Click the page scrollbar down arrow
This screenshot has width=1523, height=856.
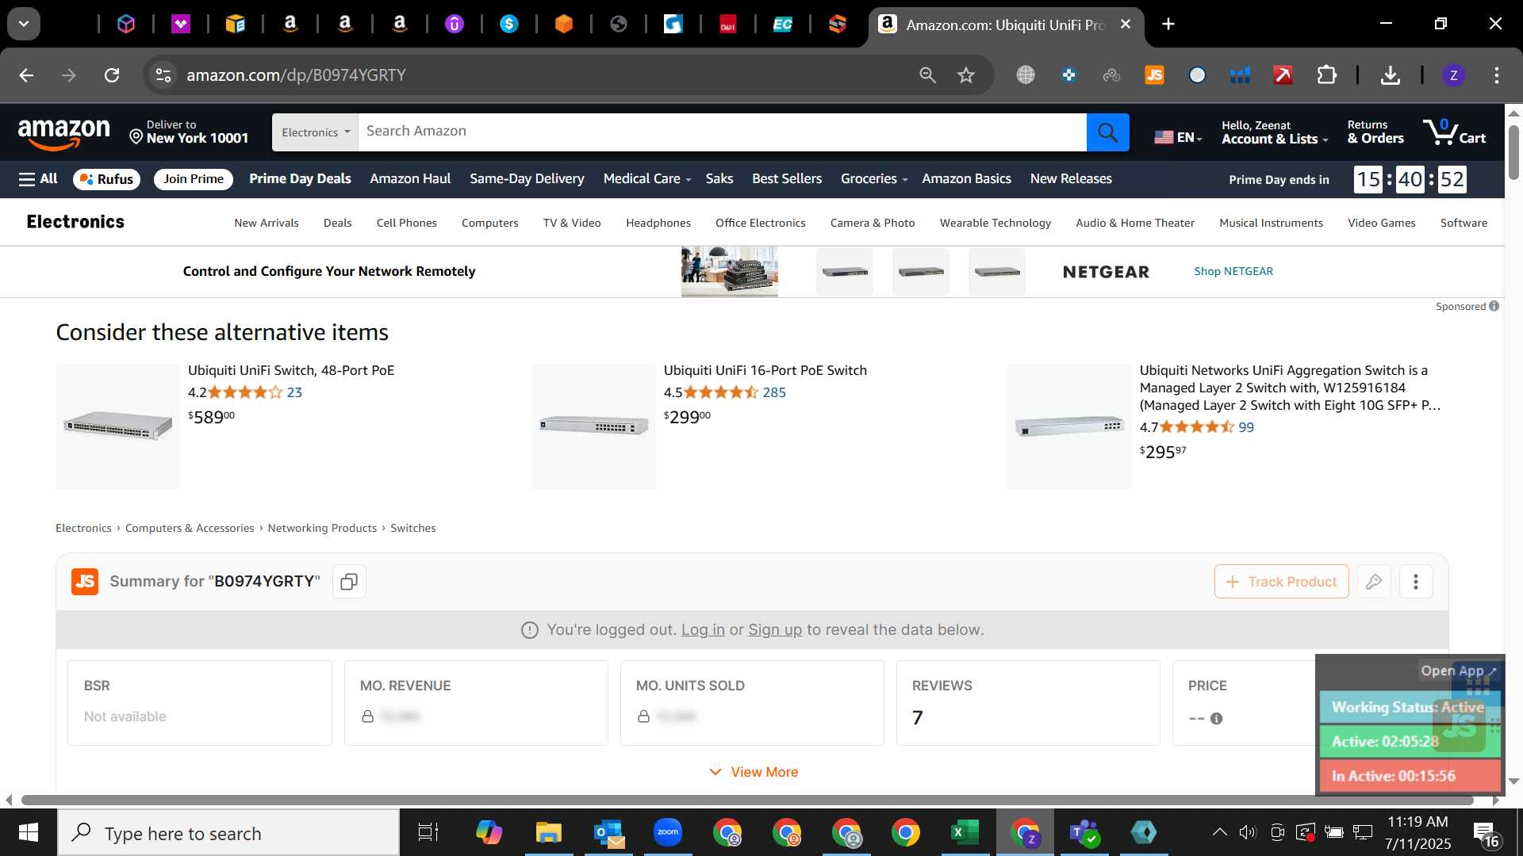[1513, 781]
